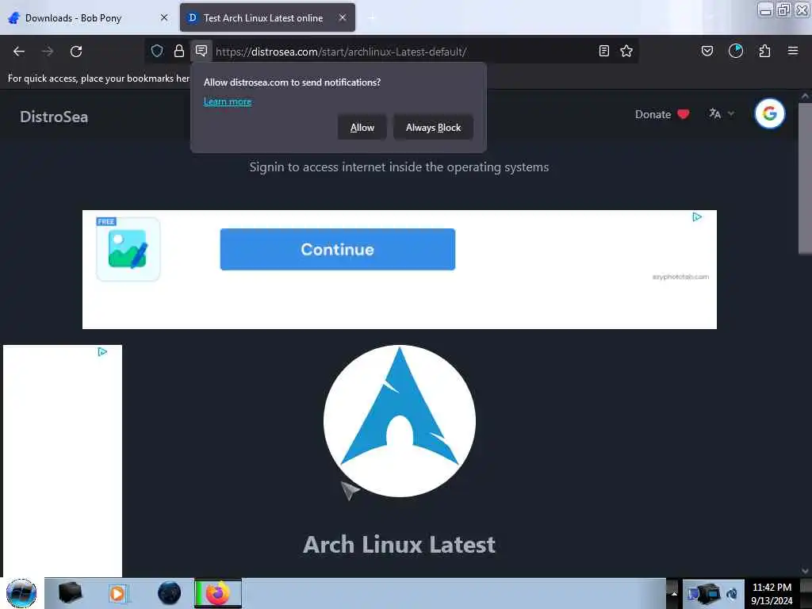Open the extensions puzzle icon
The height and width of the screenshot is (609, 812).
click(x=764, y=51)
